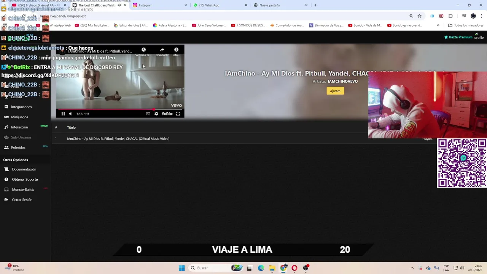Bookmark this page with the star
The height and width of the screenshot is (274, 487).
(x=420, y=16)
